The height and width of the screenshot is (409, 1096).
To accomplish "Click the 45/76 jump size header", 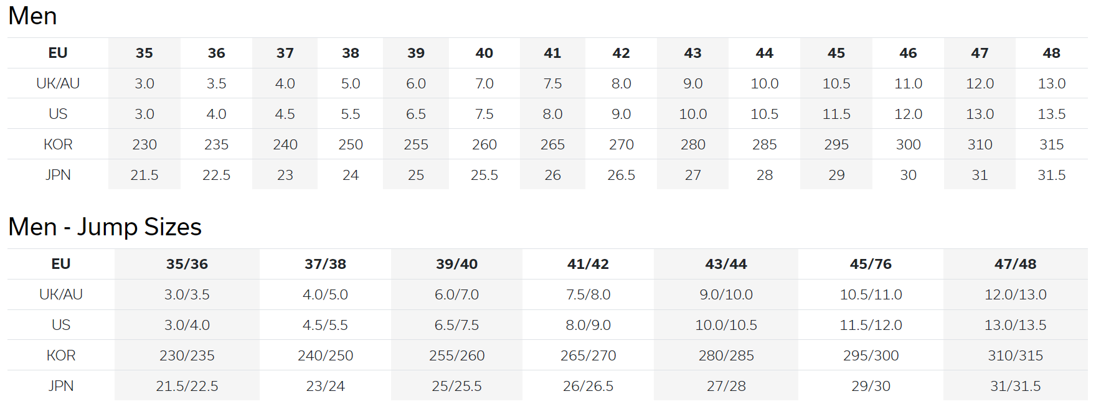I will click(871, 264).
